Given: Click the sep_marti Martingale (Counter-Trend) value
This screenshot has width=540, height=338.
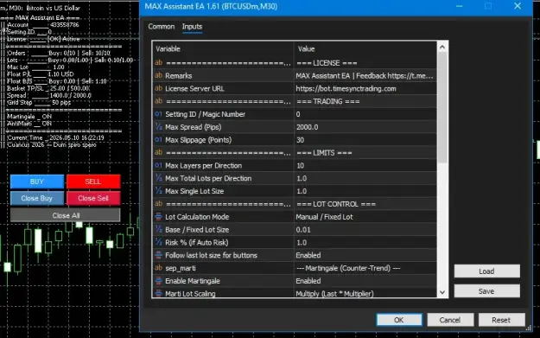Looking at the screenshot, I should pyautogui.click(x=365, y=268).
